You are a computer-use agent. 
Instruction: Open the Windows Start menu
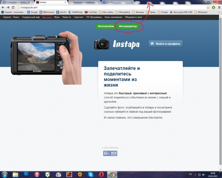[4, 174]
